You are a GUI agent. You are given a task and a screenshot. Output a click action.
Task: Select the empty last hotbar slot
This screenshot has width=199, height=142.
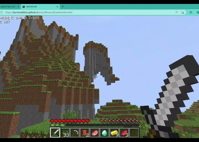point(134,133)
